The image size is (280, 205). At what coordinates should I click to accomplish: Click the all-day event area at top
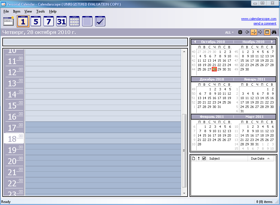(x=95, y=42)
